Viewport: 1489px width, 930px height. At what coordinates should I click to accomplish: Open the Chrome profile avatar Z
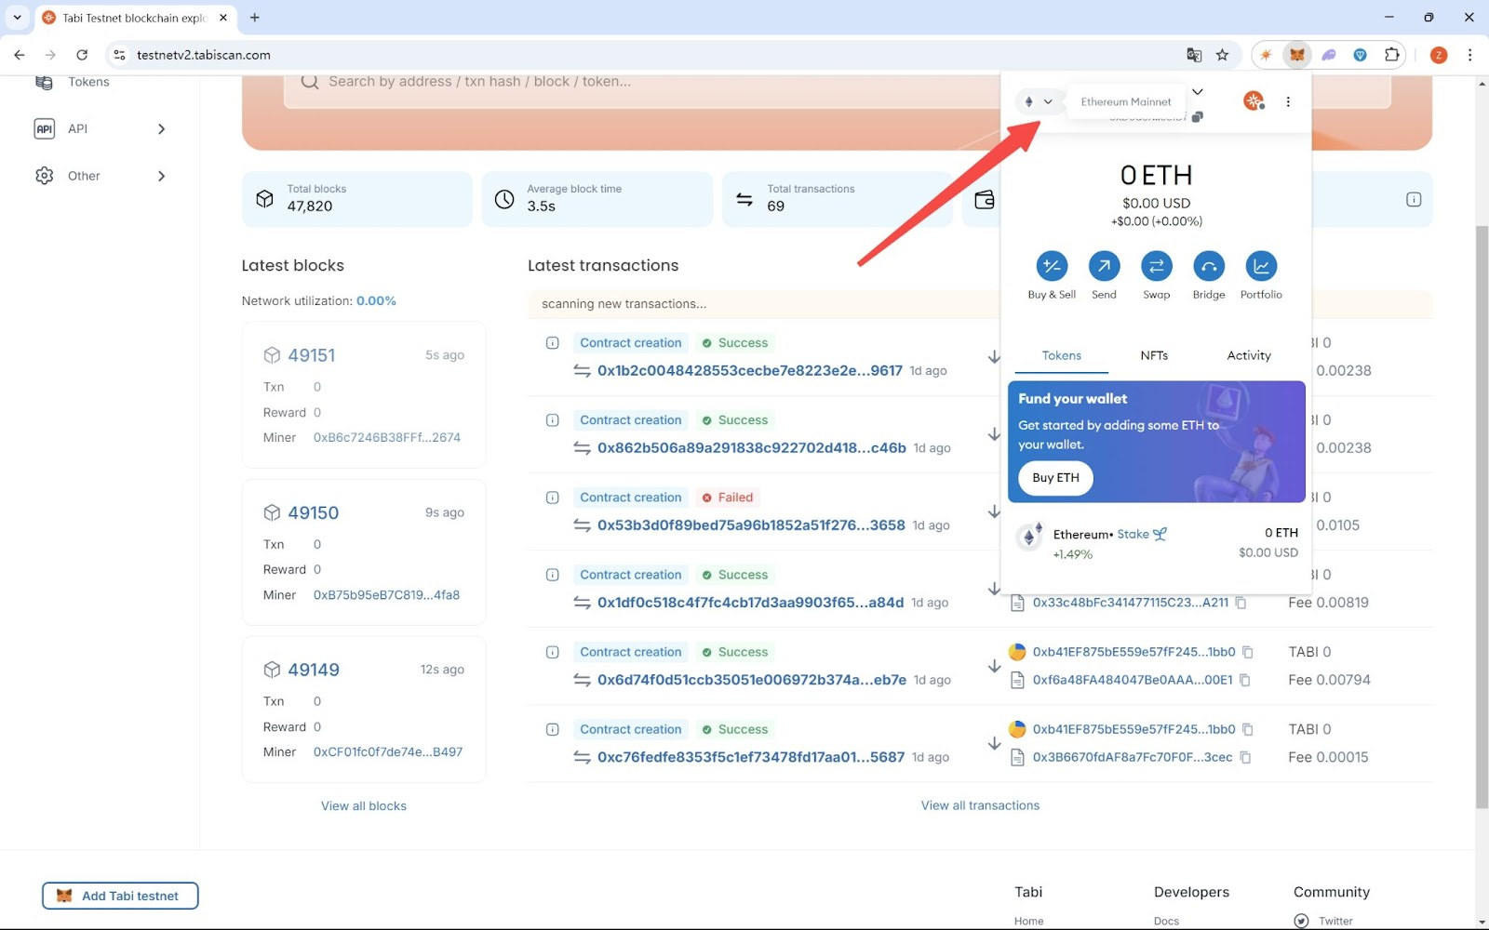(1439, 55)
